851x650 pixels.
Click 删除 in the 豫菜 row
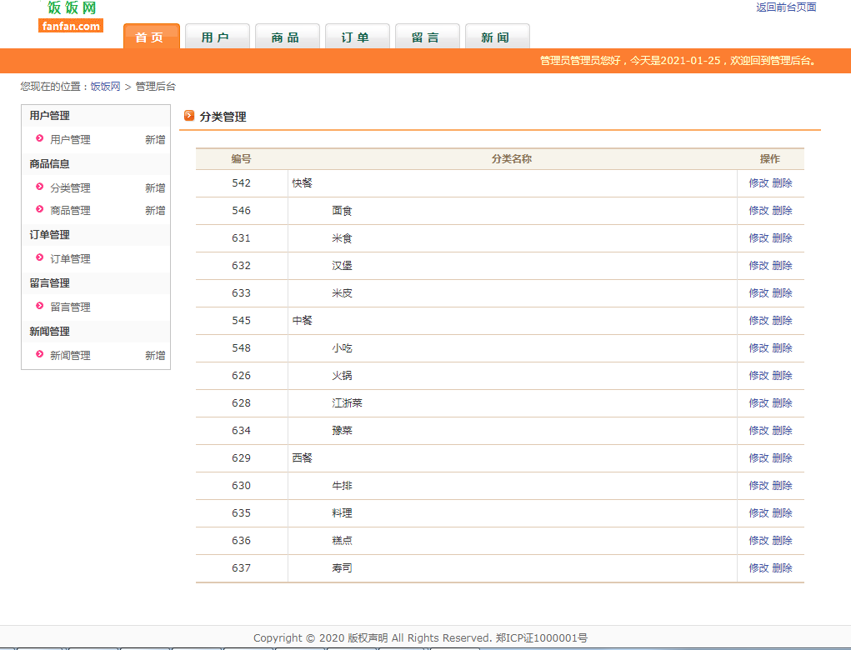782,430
